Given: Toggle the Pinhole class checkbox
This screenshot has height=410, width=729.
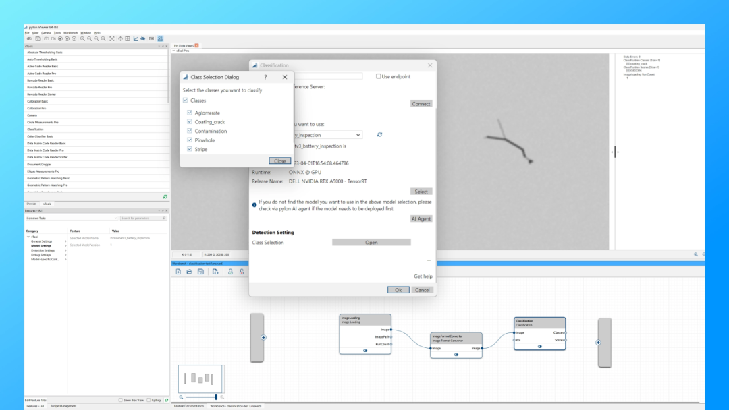Looking at the screenshot, I should (190, 140).
